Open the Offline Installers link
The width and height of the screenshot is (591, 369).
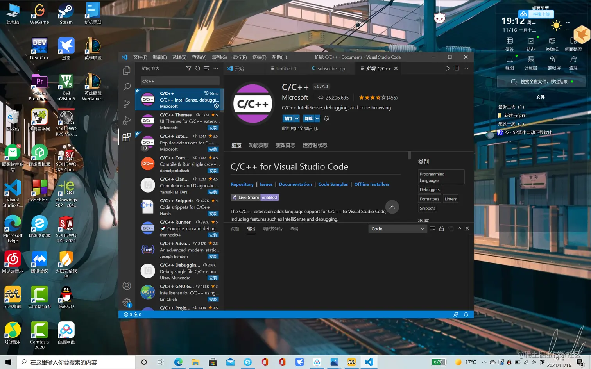(x=372, y=184)
